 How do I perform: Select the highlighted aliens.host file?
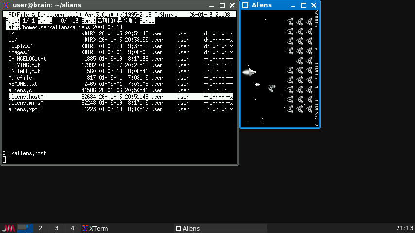tap(26, 97)
